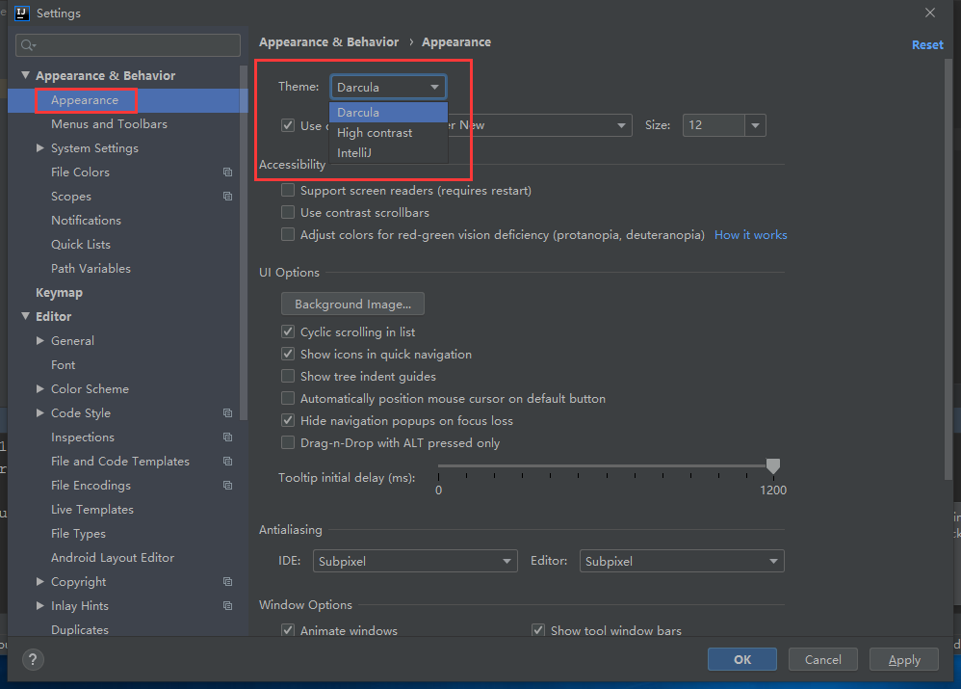This screenshot has width=961, height=689.
Task: Click Appearance & Behavior breadcrumb
Action: (328, 41)
